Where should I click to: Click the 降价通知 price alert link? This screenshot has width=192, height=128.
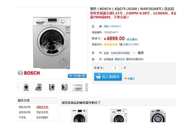point(132,39)
